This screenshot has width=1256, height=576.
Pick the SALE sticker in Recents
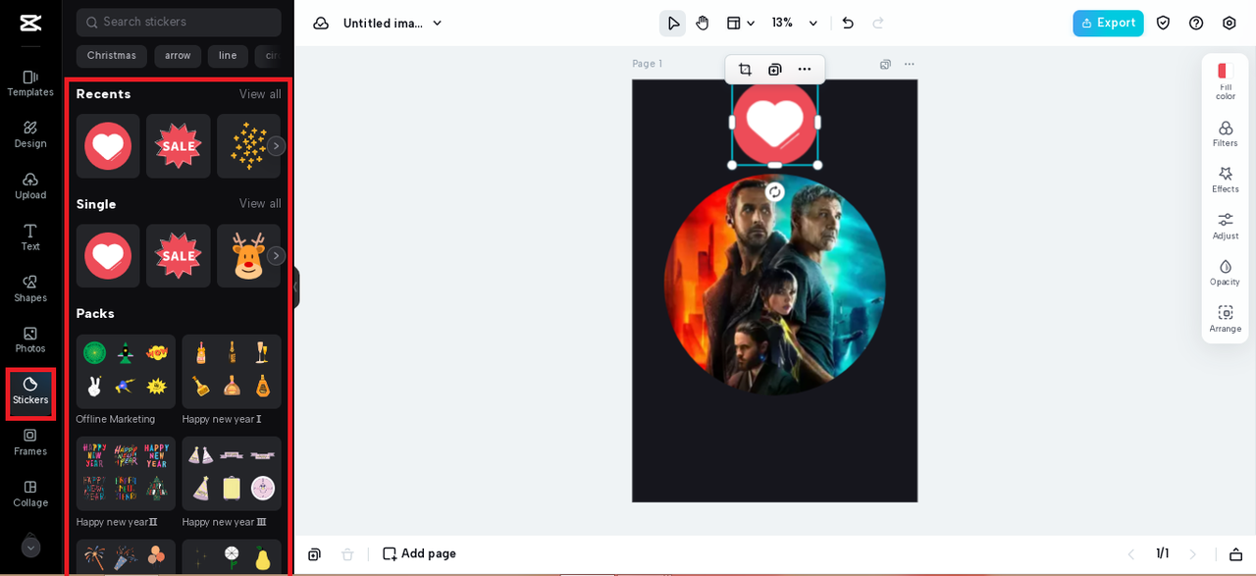(179, 146)
